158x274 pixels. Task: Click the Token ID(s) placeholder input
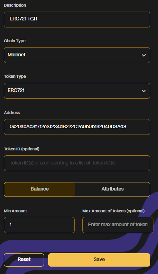77,163
